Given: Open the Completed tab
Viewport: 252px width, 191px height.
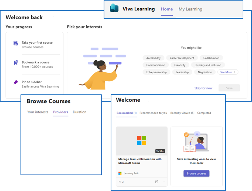Looking at the screenshot, I should (204, 113).
